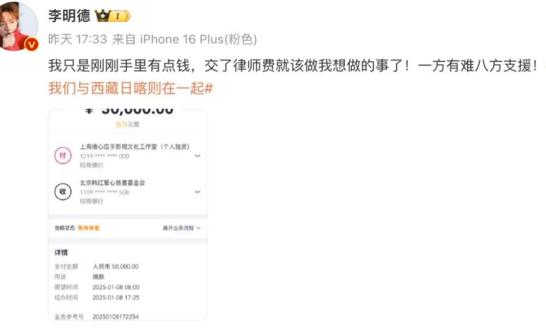This screenshot has width=546, height=333.
Task: Click the orange verified V badge
Action: (x=32, y=44)
